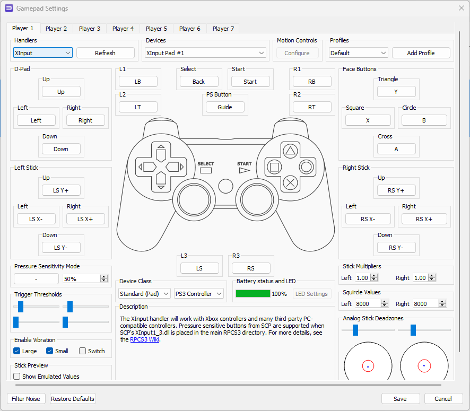
Task: Click the START arrow on controller diagram
Action: pyautogui.click(x=244, y=171)
